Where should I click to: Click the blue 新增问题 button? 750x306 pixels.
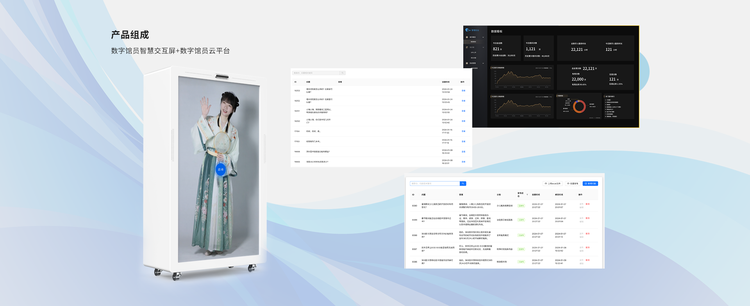[x=590, y=184]
